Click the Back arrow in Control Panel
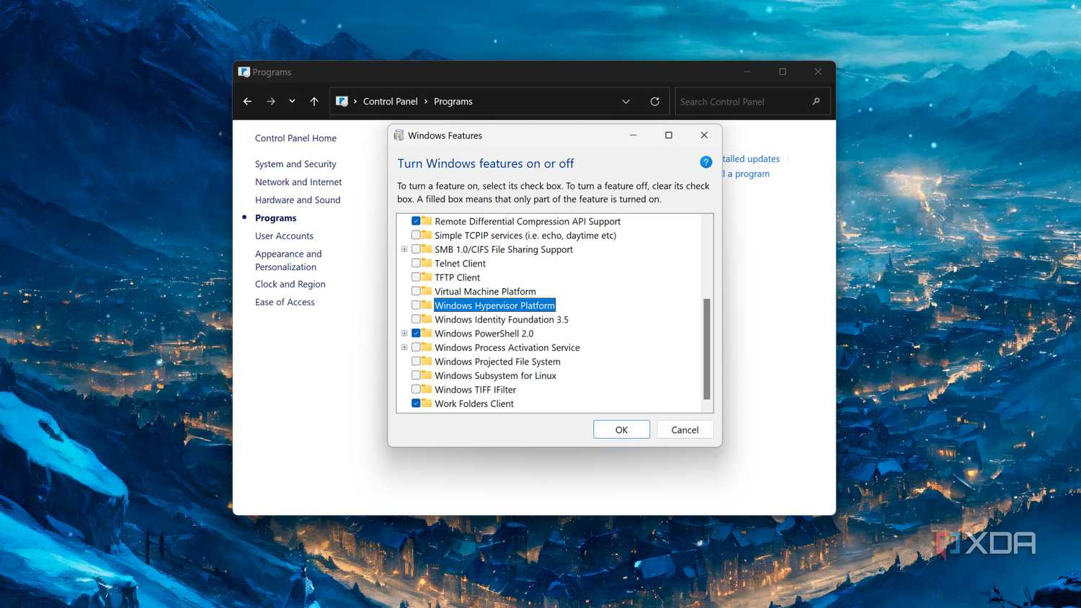The height and width of the screenshot is (608, 1081). click(x=247, y=102)
